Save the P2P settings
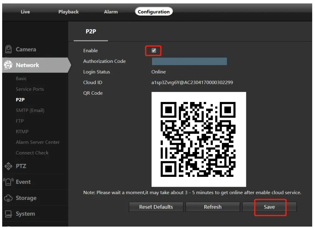The width and height of the screenshot is (315, 230). pos(270,207)
